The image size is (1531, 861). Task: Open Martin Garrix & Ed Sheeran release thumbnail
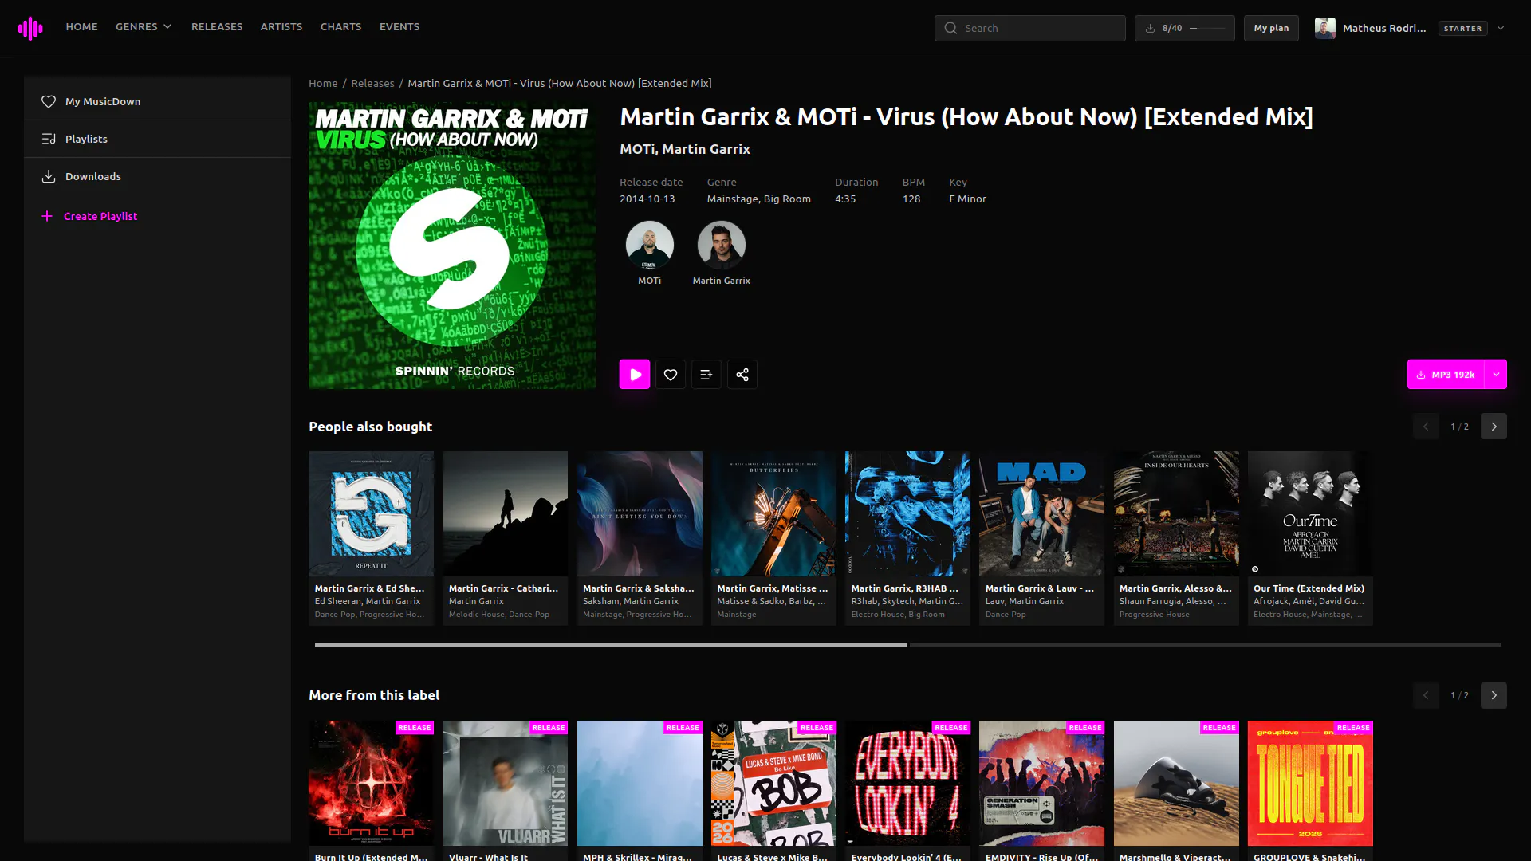click(372, 514)
